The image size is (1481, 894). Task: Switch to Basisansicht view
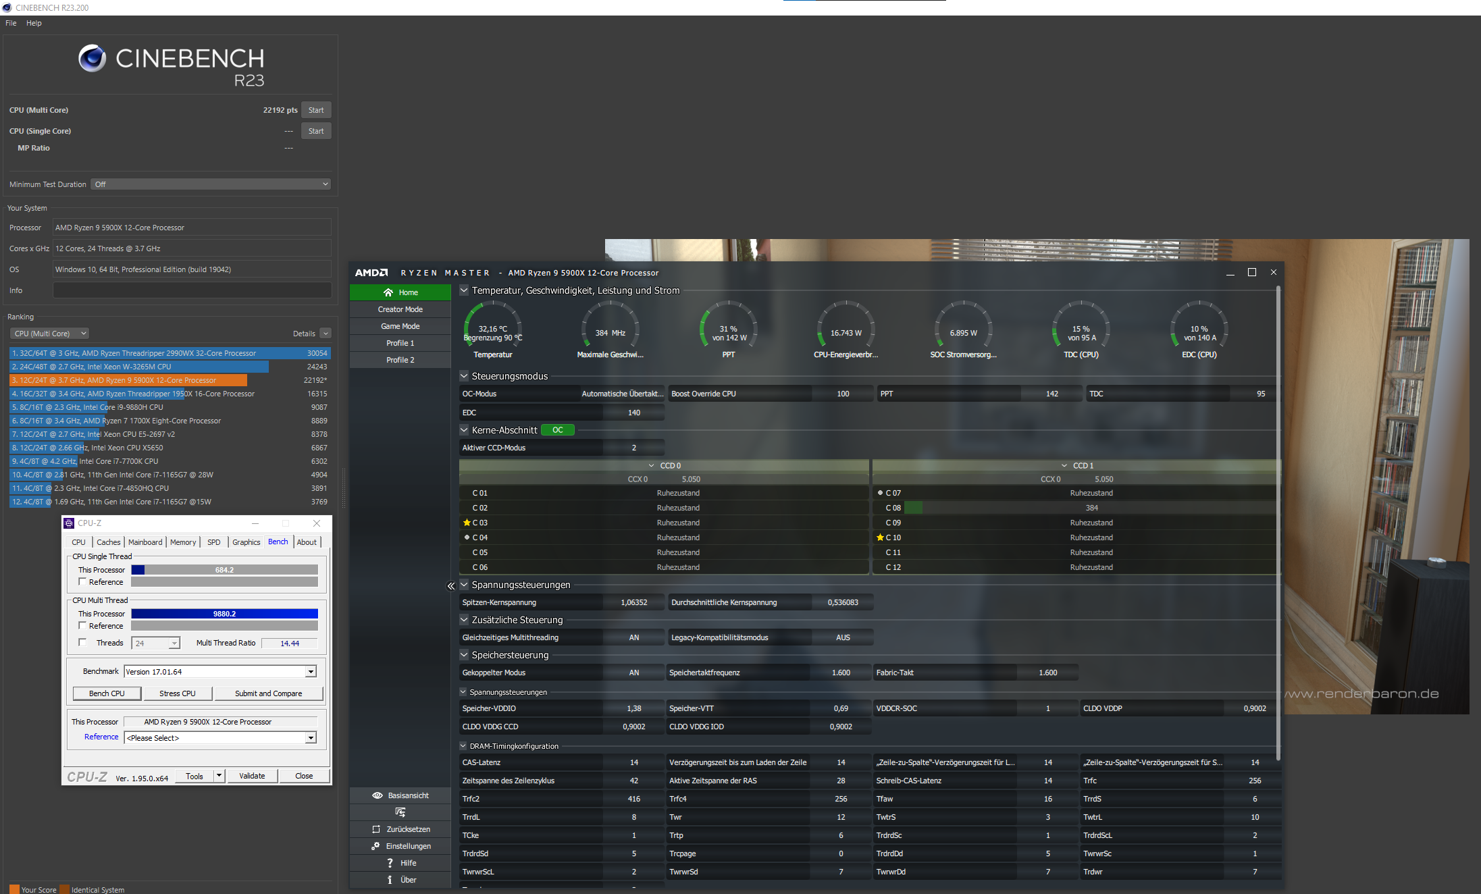click(400, 795)
